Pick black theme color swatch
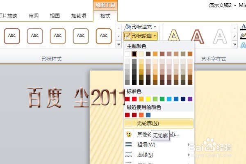Viewport: 246px width, 164px height. (x=134, y=54)
